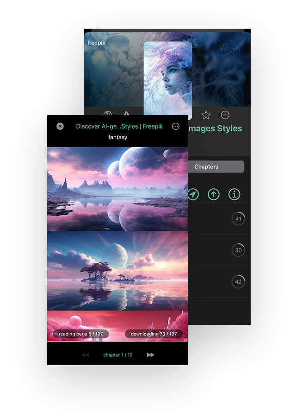Tap the 'reading page 5 / 197' badge
The width and height of the screenshot is (284, 411).
click(x=80, y=334)
